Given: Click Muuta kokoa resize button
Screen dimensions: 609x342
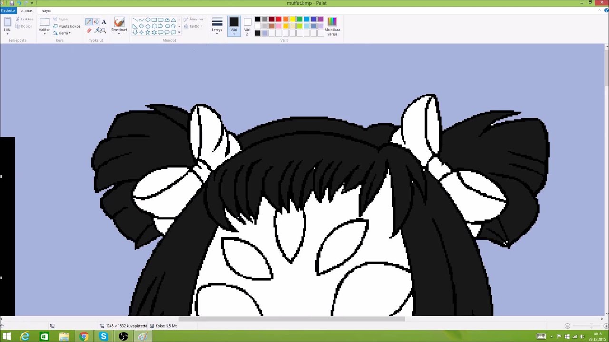Looking at the screenshot, I should (x=67, y=26).
